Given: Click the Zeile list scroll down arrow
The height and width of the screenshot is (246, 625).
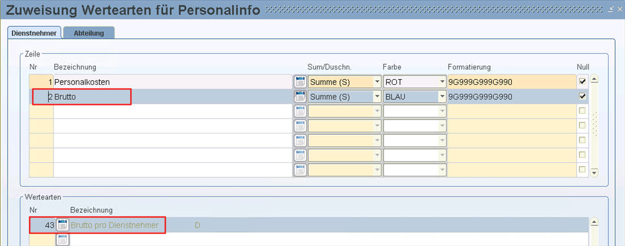Looking at the screenshot, I should tap(594, 173).
